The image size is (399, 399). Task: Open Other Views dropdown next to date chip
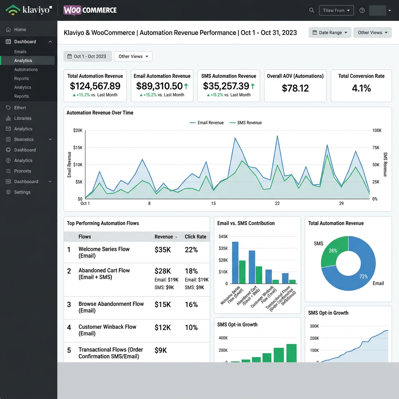click(133, 56)
